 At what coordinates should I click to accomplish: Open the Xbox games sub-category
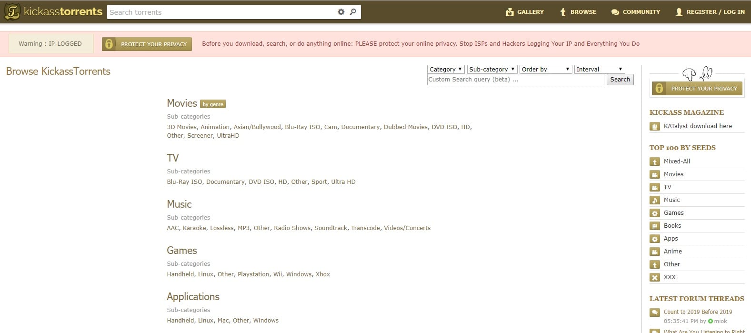pyautogui.click(x=323, y=274)
